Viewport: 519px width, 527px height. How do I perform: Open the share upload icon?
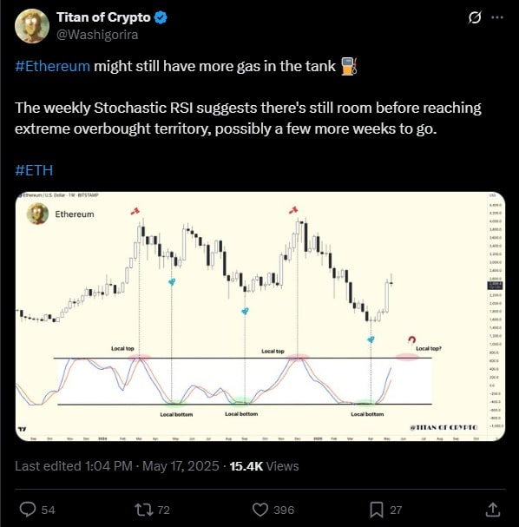pyautogui.click(x=493, y=509)
